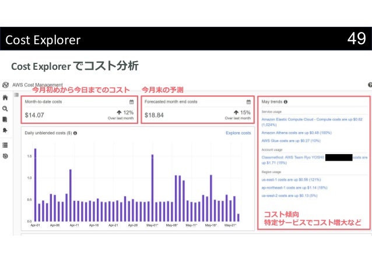Screen dimensions: 372x263
Task: Open the Home icon in the sidebar
Action: [x=5, y=98]
